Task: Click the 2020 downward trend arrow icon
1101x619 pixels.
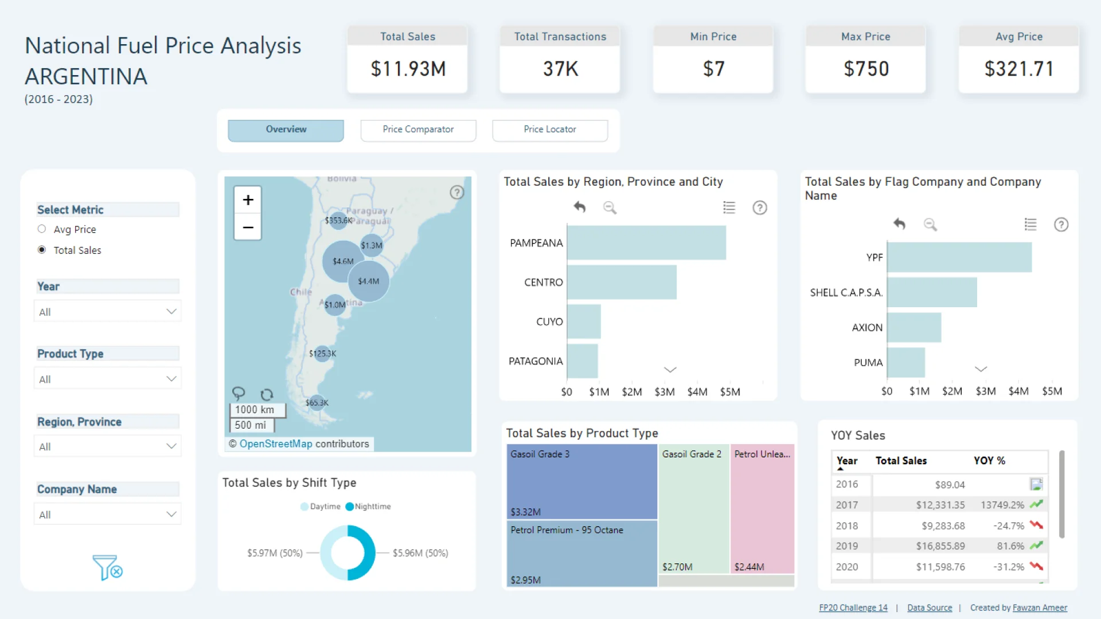Action: 1036,566
